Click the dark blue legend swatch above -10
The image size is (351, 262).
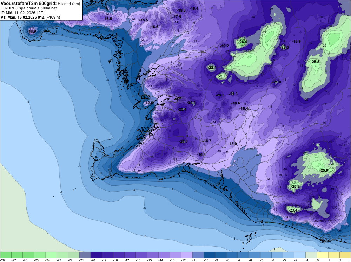click(210, 255)
